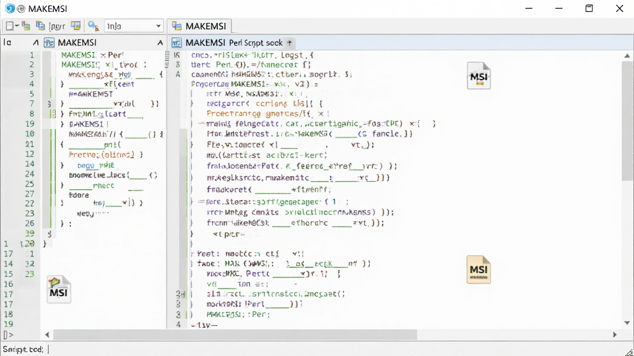This screenshot has width=634, height=356.
Task: Open the toolbar combo box dropdown
Action: 158,26
